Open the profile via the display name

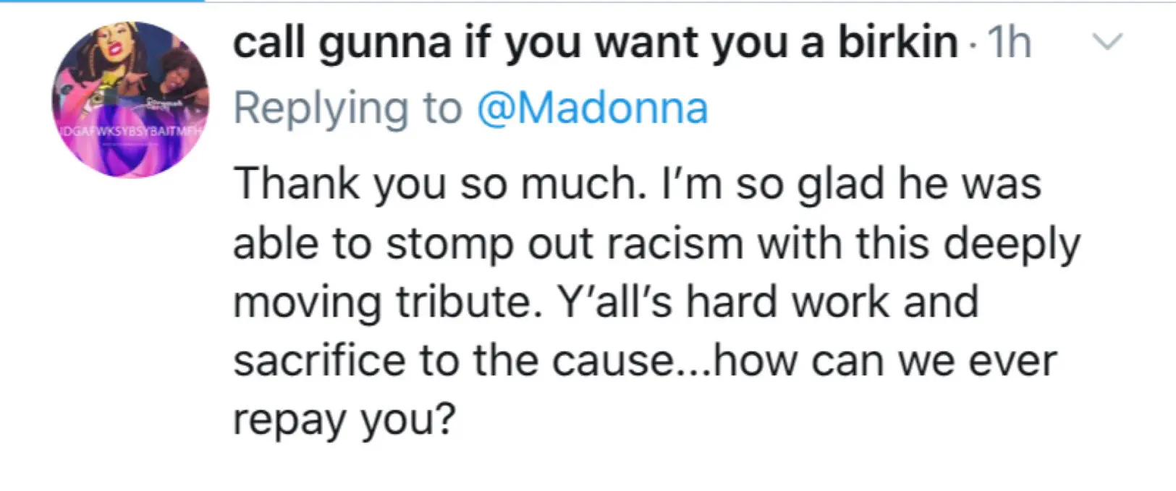pyautogui.click(x=595, y=43)
